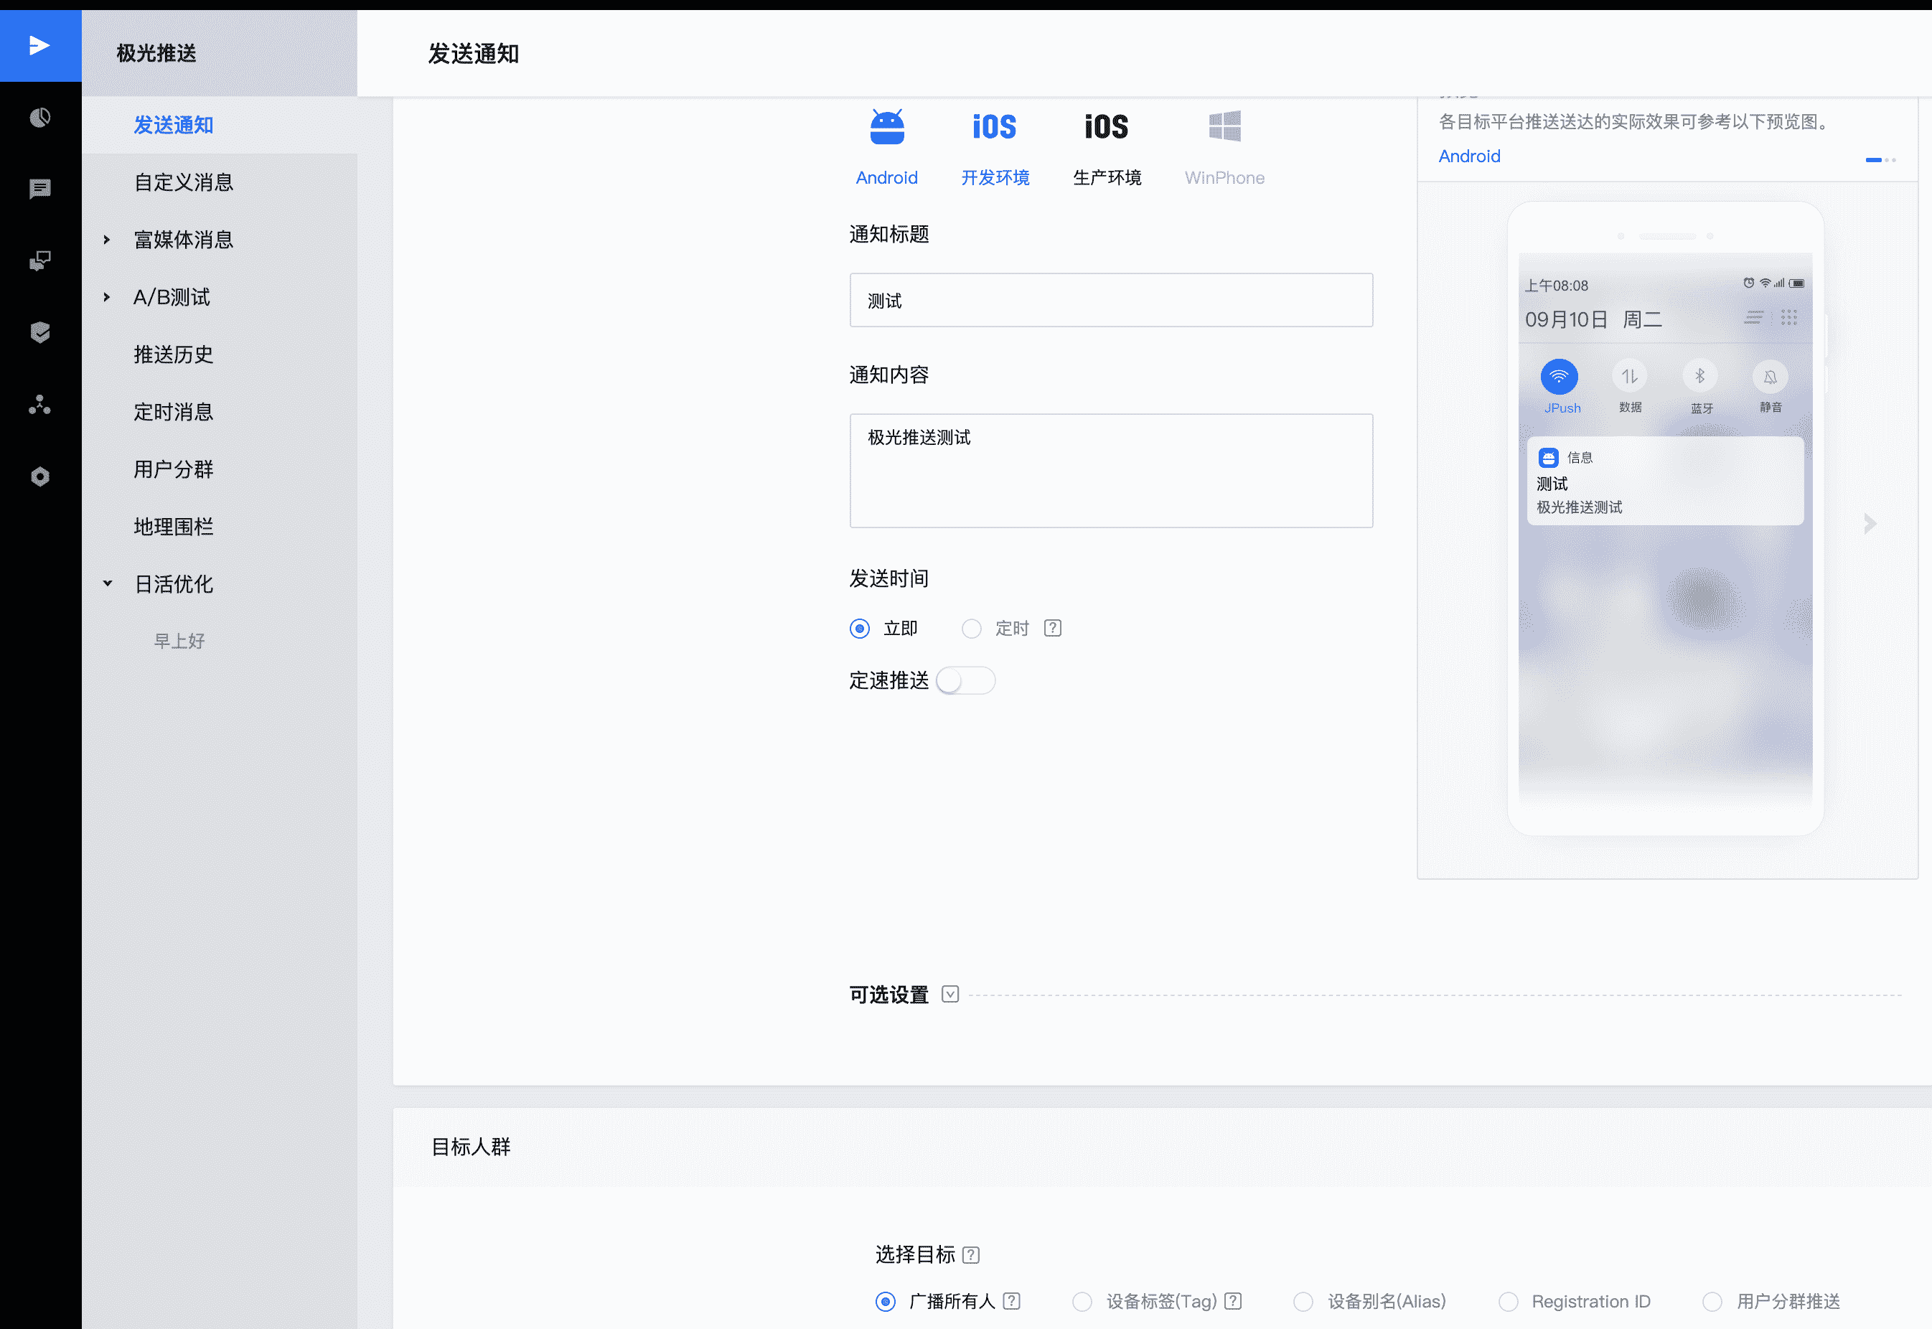The image size is (1932, 1329).
Task: Select the WinPhone platform icon
Action: tap(1224, 128)
